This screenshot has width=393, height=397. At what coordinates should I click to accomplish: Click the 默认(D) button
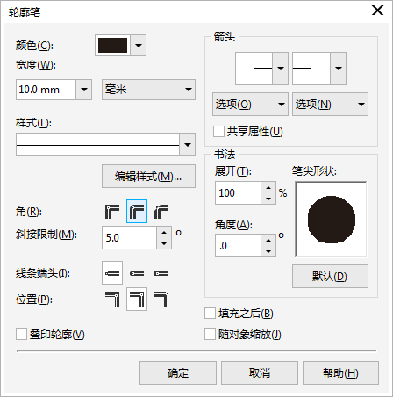click(x=330, y=276)
